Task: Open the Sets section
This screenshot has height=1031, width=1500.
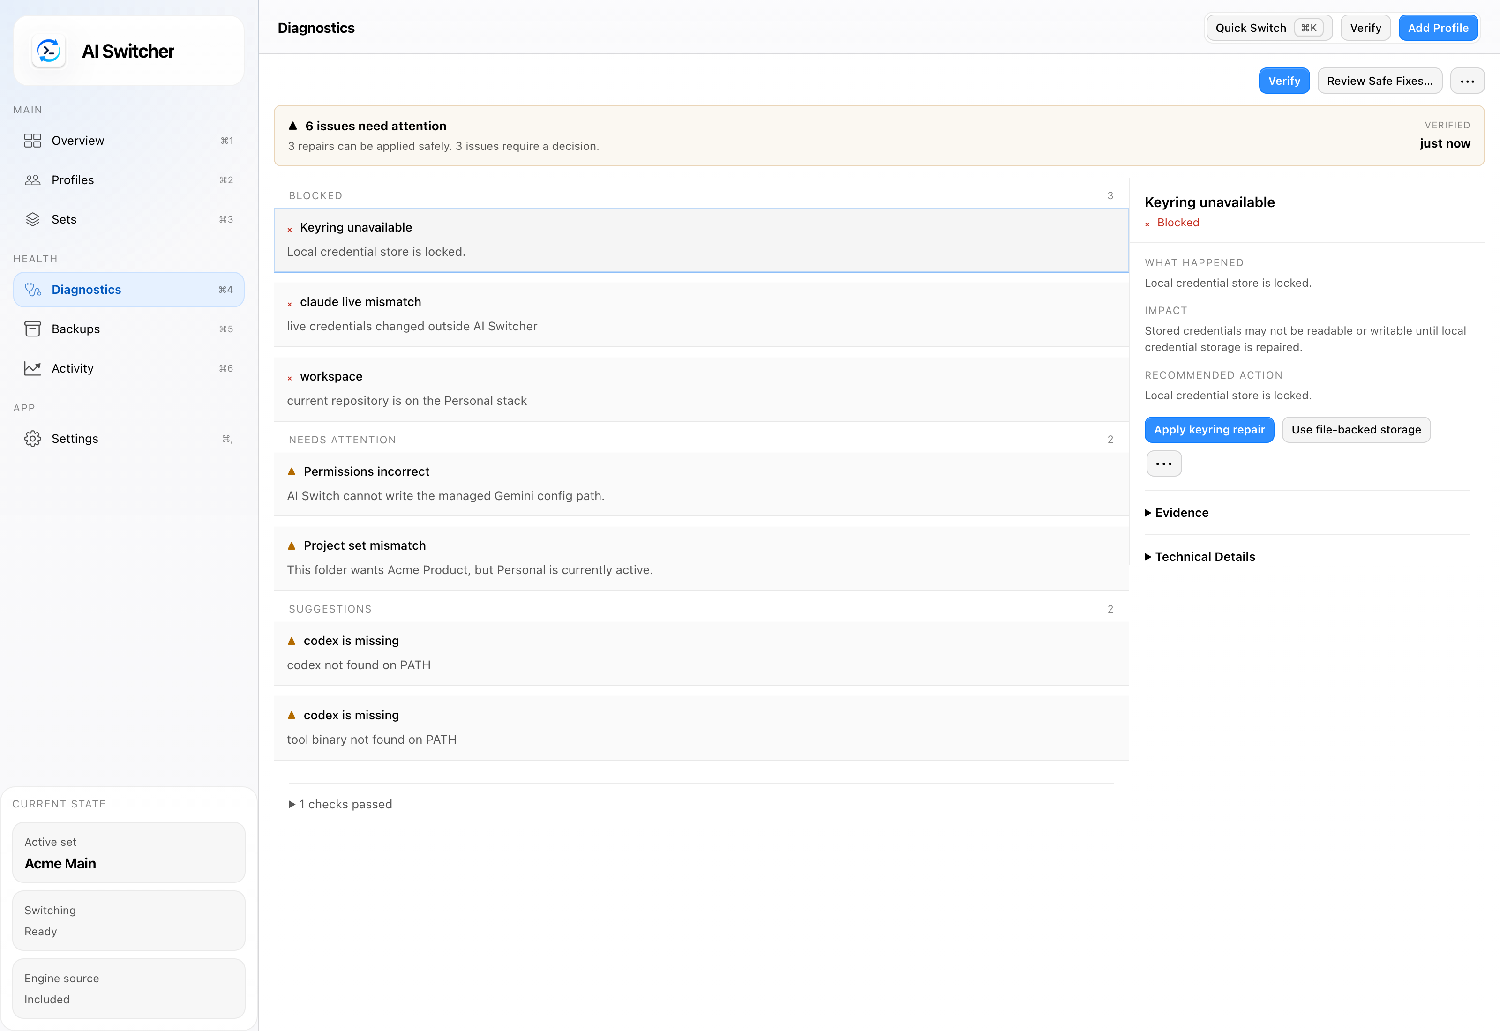Action: (128, 220)
